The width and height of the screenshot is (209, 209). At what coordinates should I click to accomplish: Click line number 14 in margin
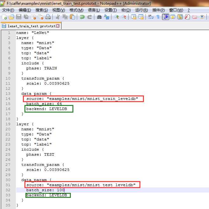coord(8,99)
